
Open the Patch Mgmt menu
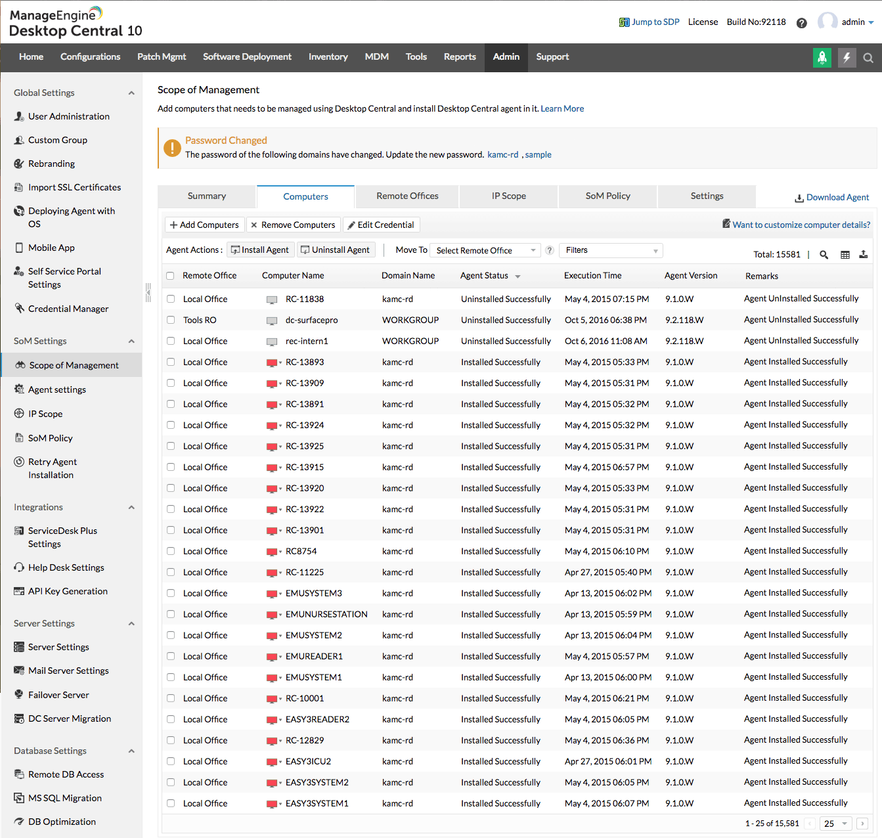[162, 57]
